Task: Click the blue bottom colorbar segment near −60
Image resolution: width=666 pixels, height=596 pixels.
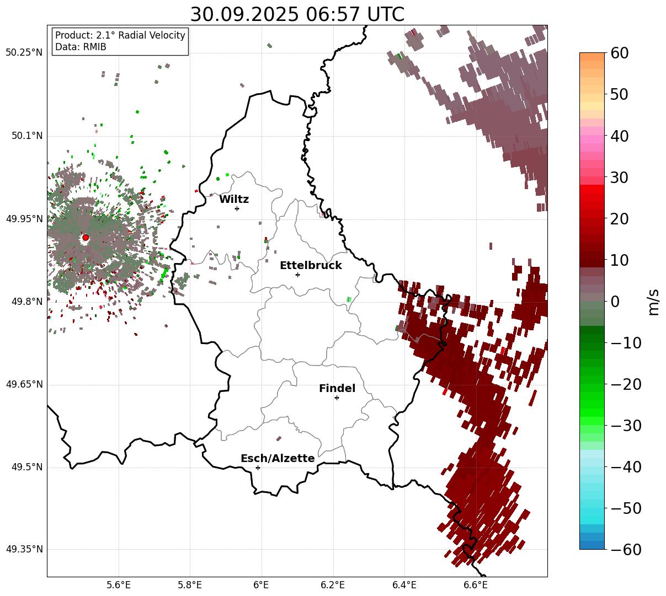Action: (592, 544)
